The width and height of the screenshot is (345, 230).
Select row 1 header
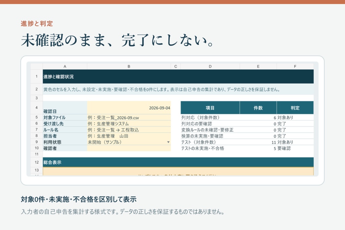[36, 76]
